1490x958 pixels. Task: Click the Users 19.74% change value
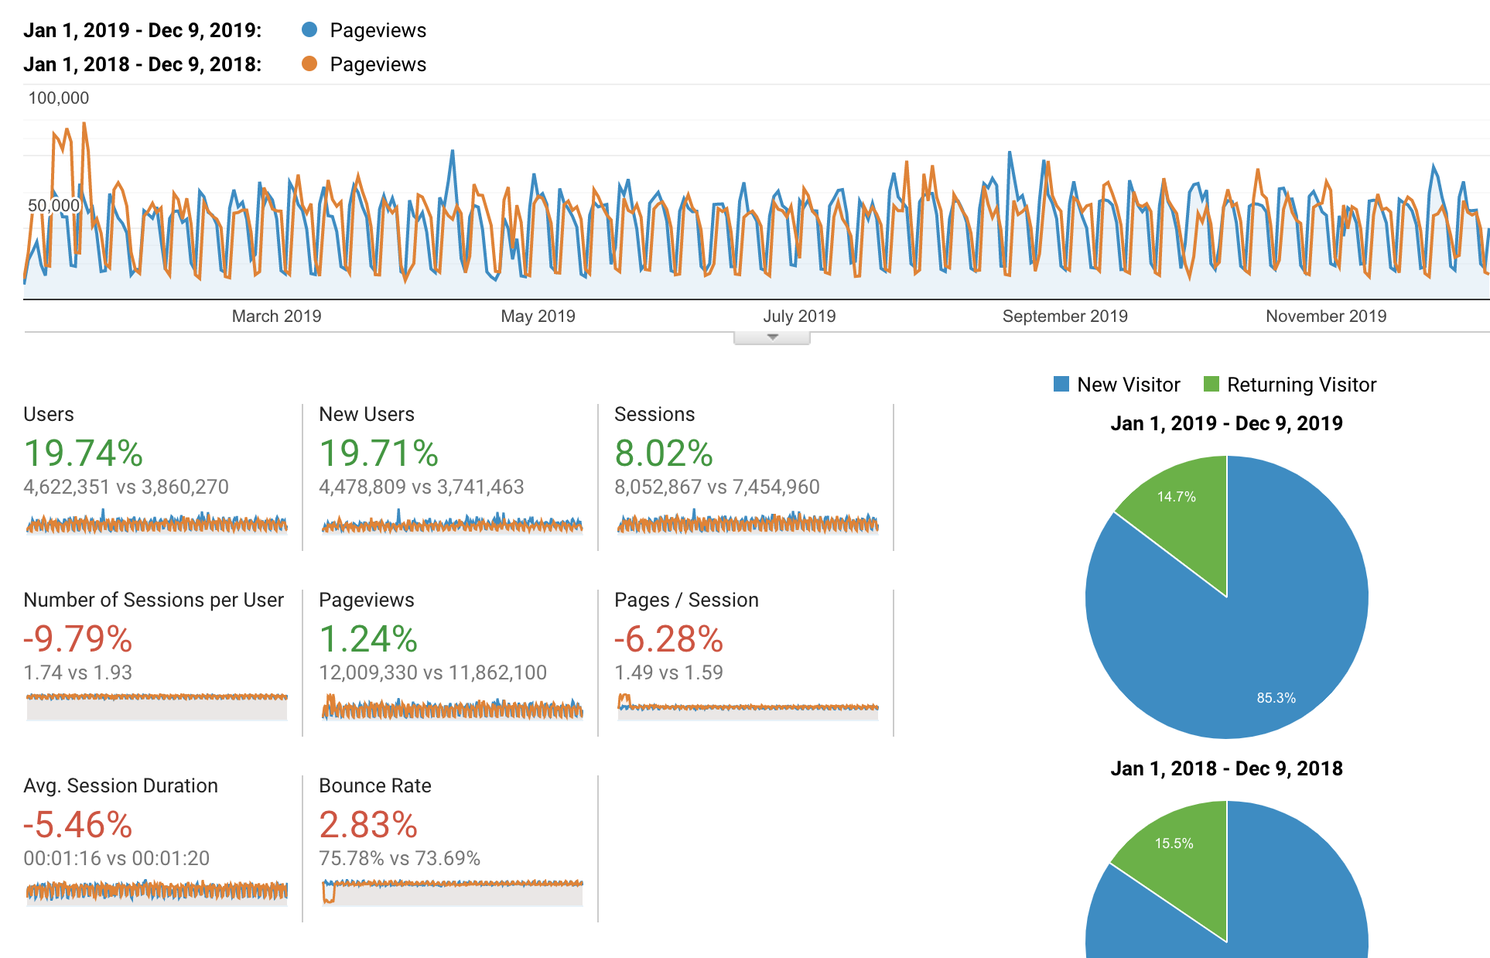(84, 453)
